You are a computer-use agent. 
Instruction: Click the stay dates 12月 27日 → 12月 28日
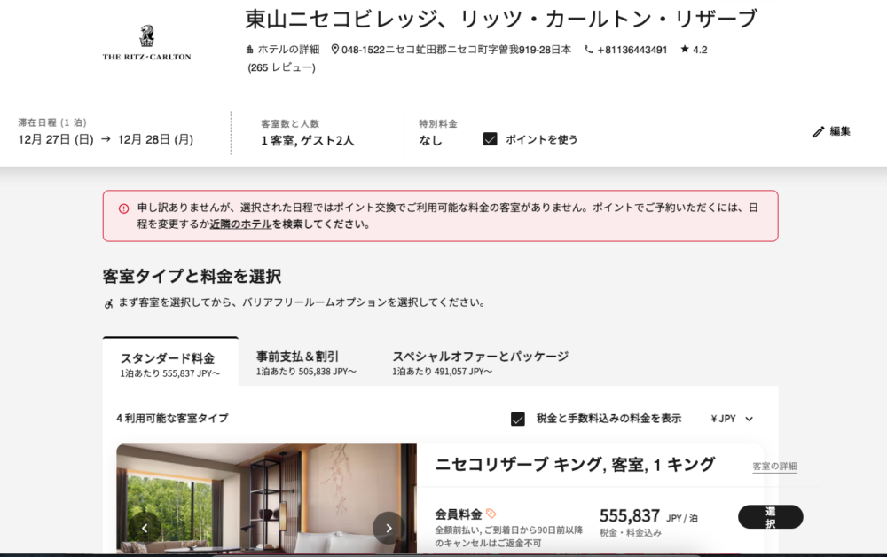(106, 139)
